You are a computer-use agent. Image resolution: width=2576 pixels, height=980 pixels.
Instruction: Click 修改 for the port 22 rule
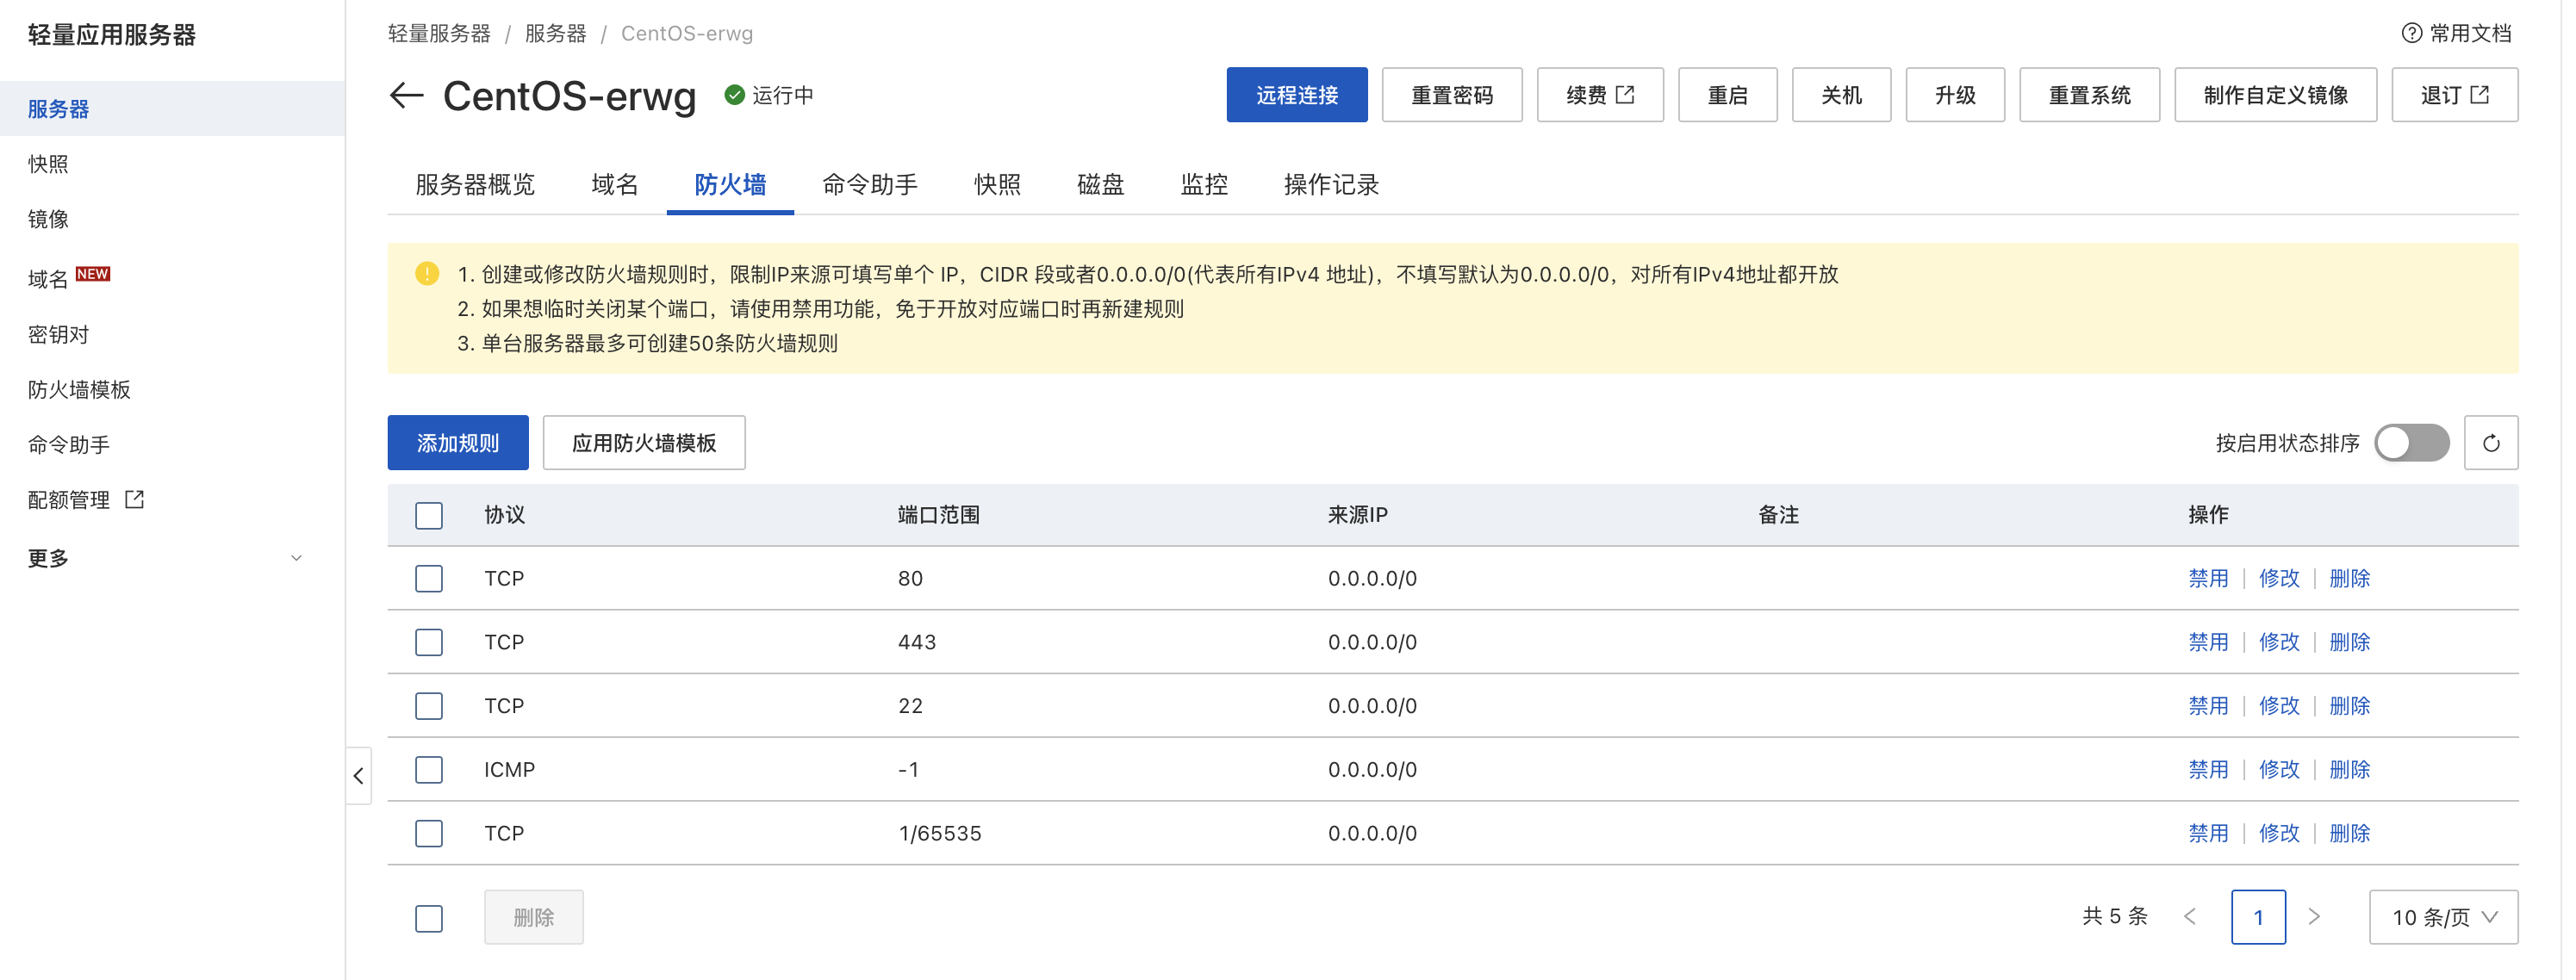(2279, 706)
